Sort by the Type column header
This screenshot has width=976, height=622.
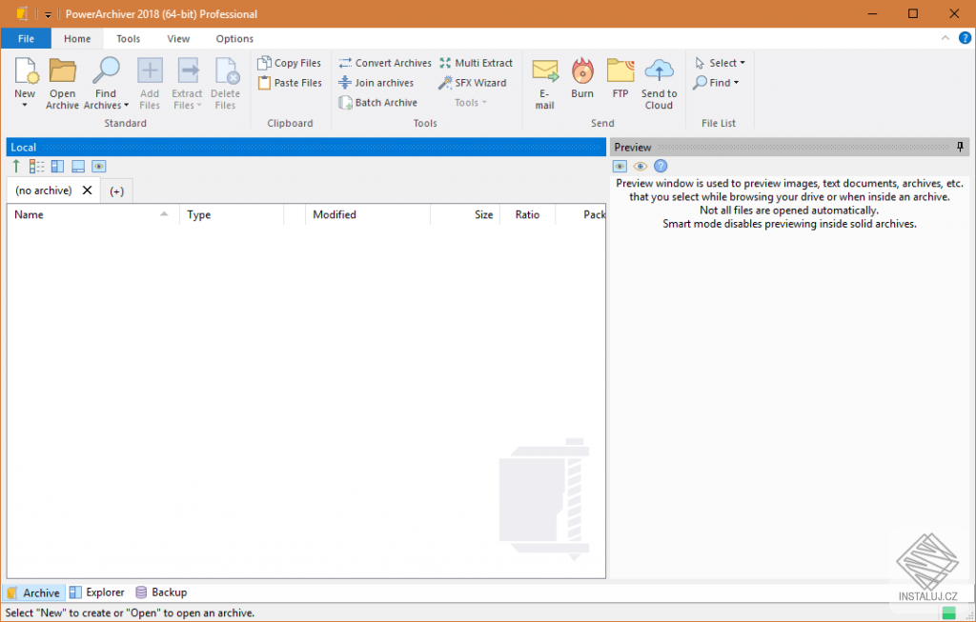(x=232, y=214)
